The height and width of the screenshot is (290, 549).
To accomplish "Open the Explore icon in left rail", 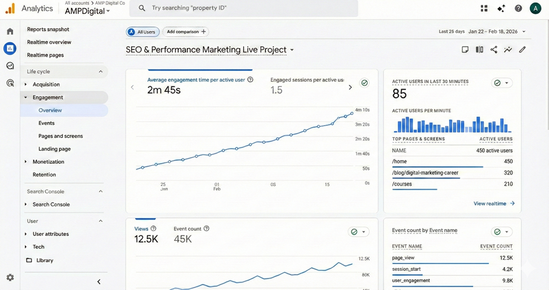I will [x=10, y=66].
